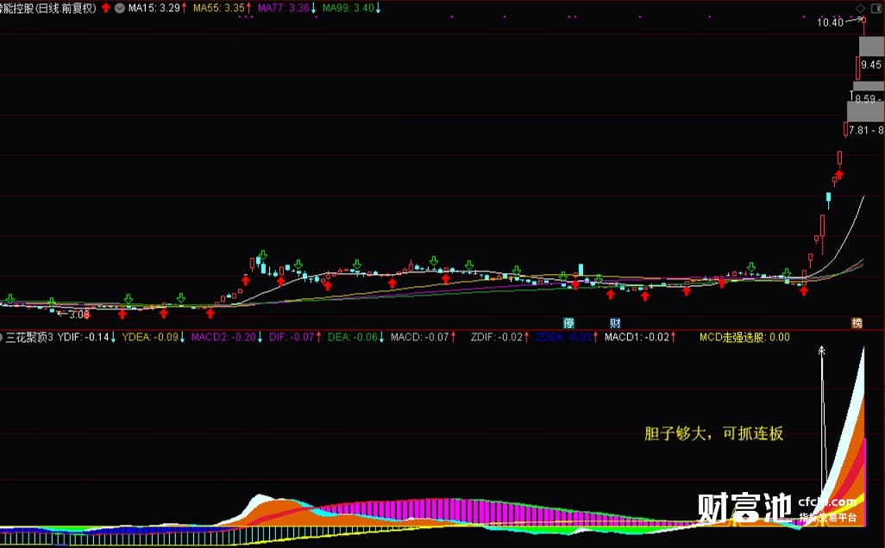Click the MA55: 3.35 indicator label
Image resolution: width=885 pixels, height=548 pixels.
tap(219, 8)
